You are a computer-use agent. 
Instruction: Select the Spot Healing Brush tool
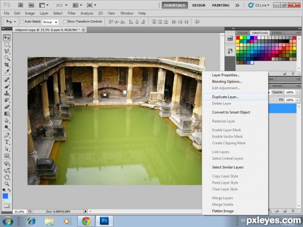[7, 79]
